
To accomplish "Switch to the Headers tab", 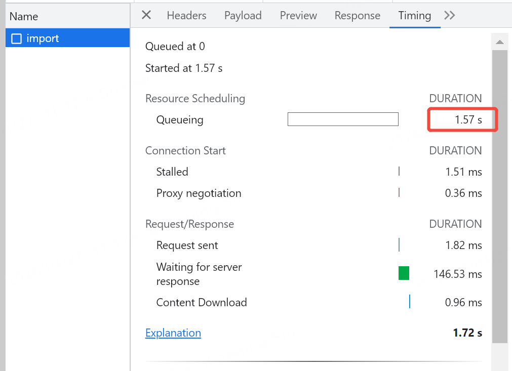I will coord(186,16).
